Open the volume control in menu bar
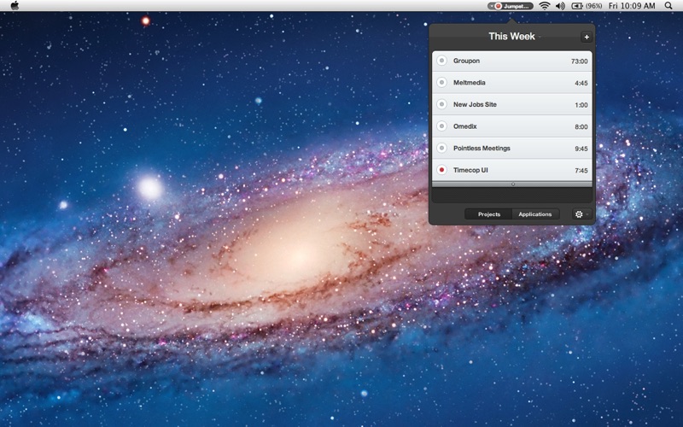Viewport: 683px width, 427px height. point(560,6)
